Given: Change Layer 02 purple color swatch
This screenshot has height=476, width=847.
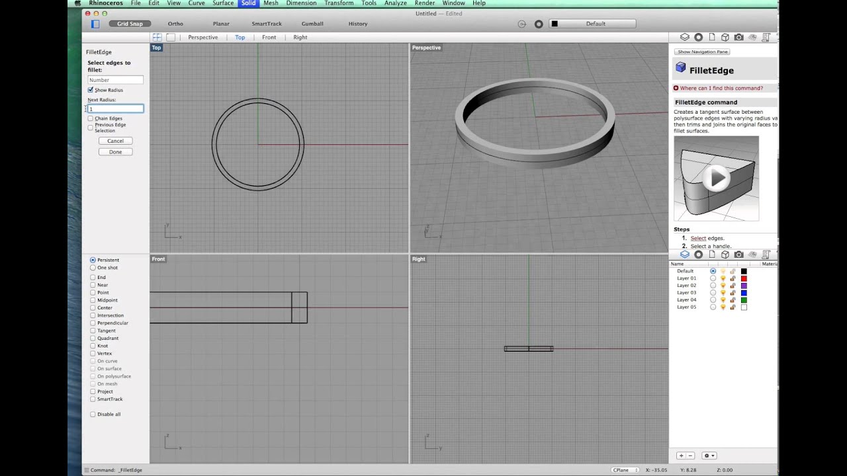Looking at the screenshot, I should tap(744, 286).
